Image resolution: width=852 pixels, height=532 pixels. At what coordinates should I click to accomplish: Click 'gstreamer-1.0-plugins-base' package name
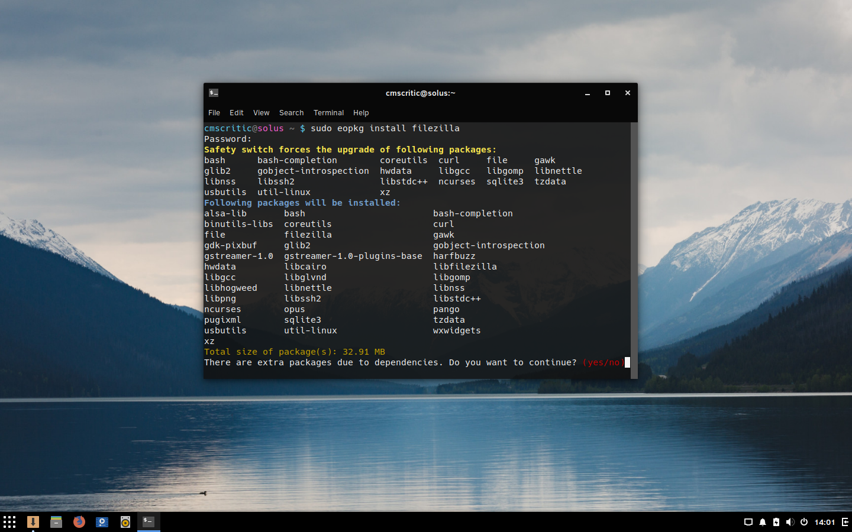[x=353, y=256]
